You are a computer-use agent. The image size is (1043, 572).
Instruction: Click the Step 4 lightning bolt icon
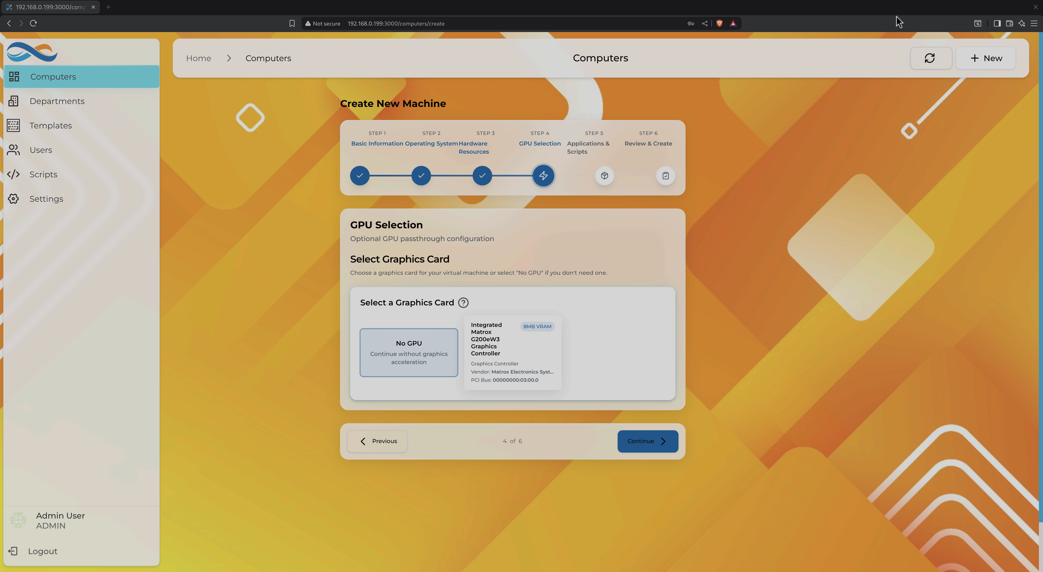(x=543, y=176)
